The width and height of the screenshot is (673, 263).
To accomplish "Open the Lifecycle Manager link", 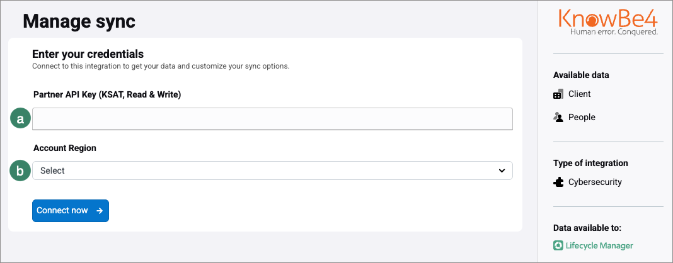I will (601, 246).
